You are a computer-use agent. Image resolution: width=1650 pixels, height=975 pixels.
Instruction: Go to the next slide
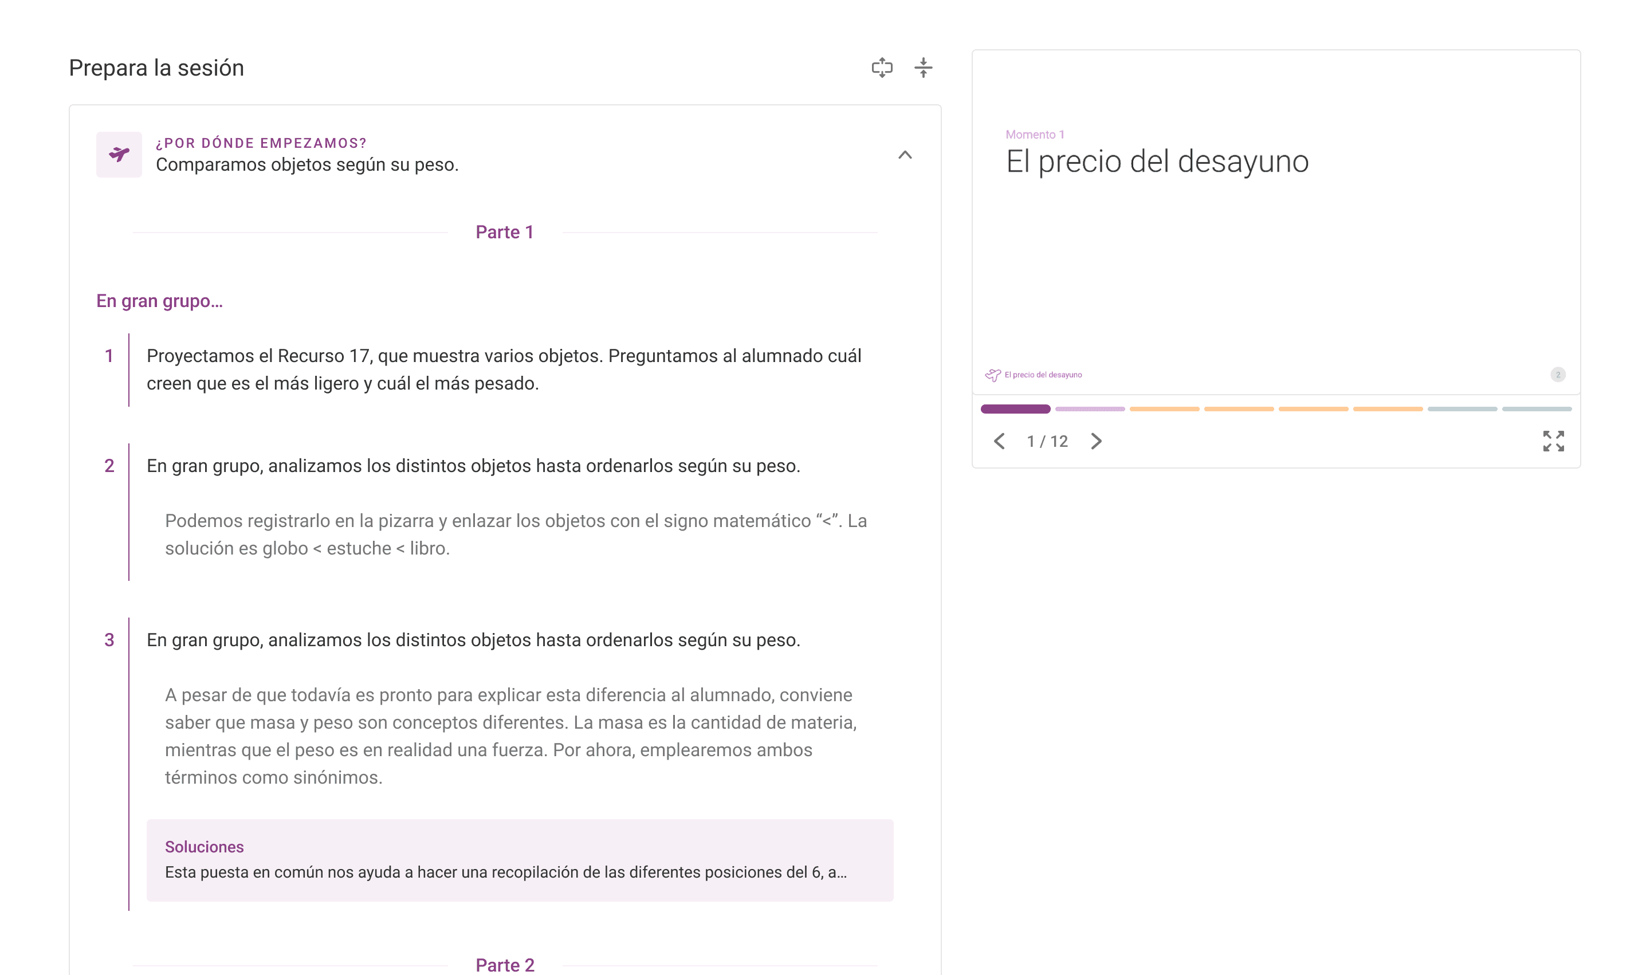1095,441
